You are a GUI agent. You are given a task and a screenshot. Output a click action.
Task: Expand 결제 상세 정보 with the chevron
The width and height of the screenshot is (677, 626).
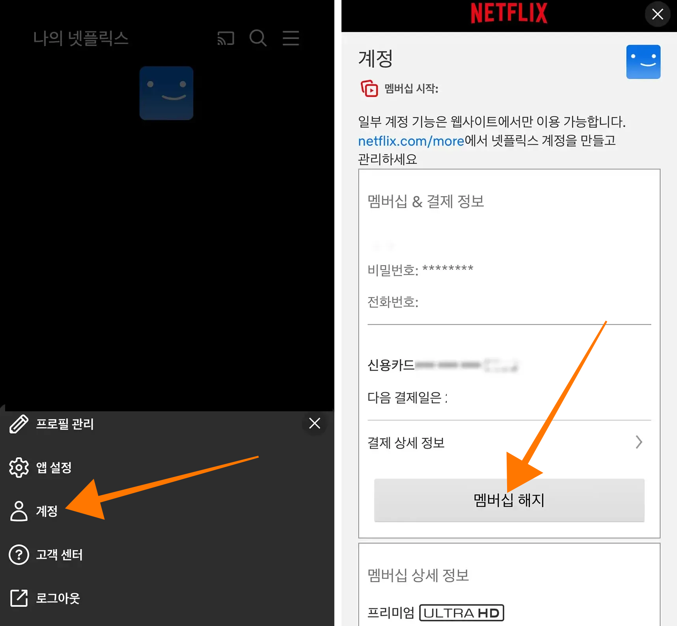click(x=639, y=442)
